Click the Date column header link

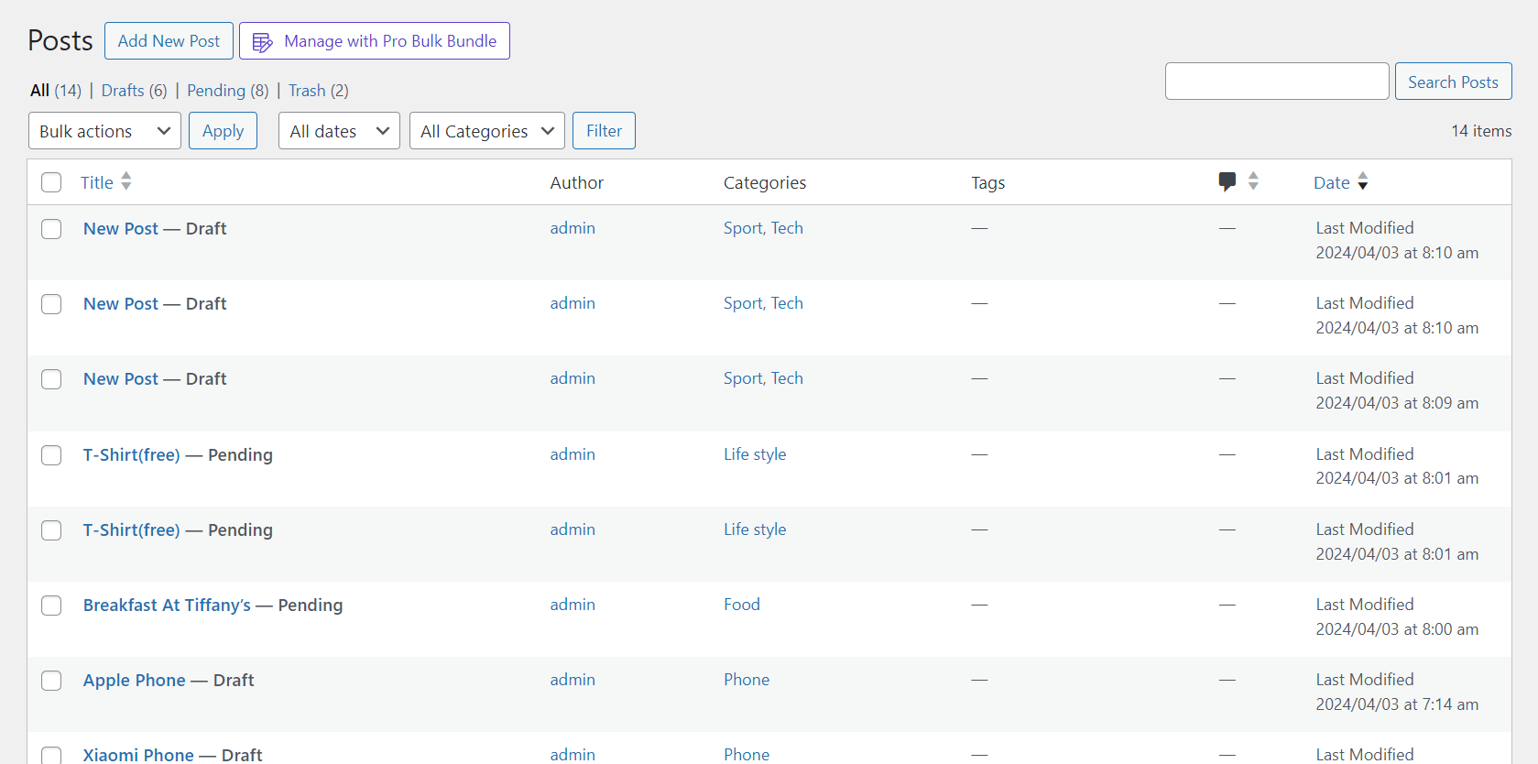click(x=1331, y=182)
